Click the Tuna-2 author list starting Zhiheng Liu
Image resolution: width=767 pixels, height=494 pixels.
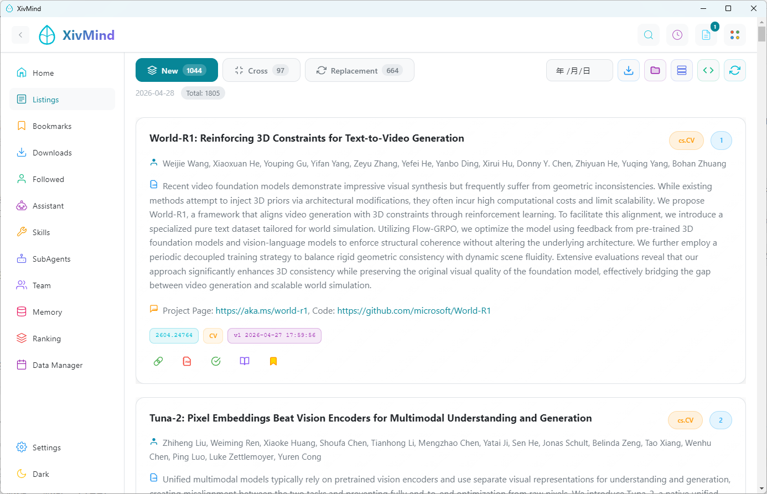point(431,450)
